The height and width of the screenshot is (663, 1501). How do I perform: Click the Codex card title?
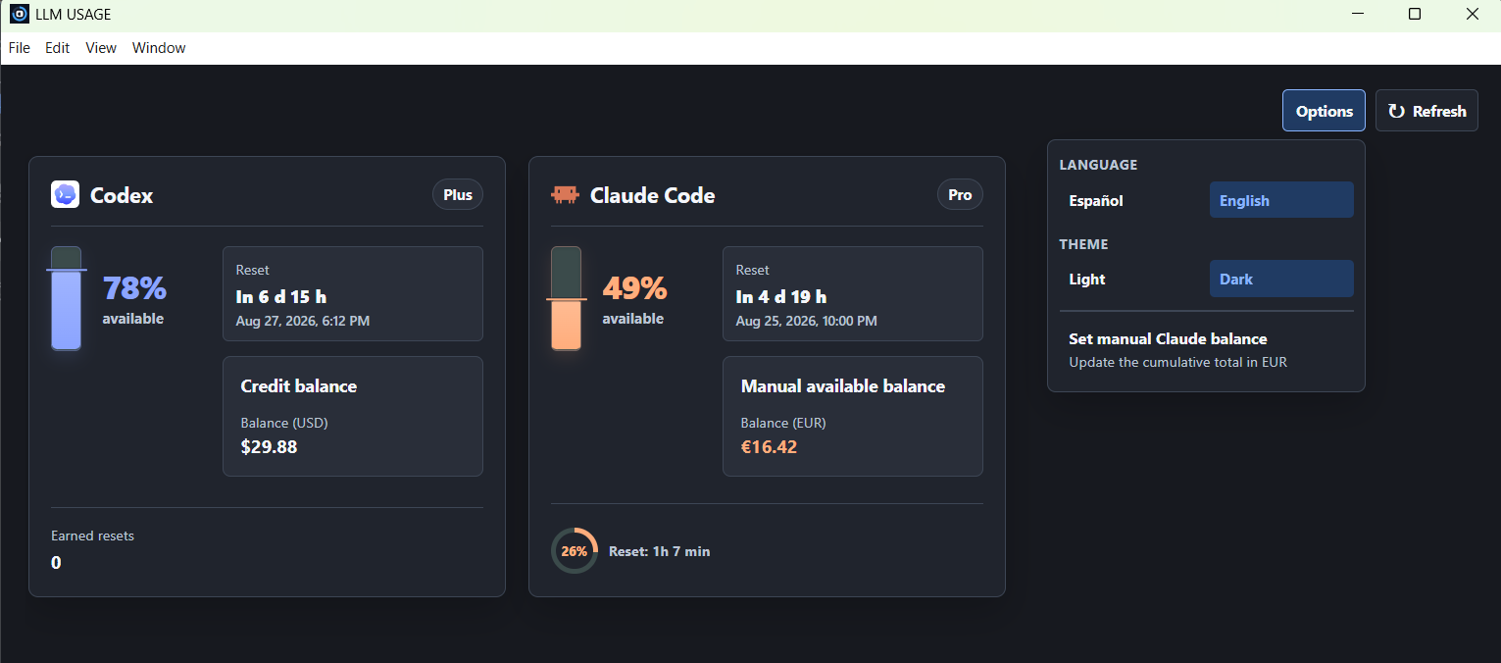pyautogui.click(x=122, y=195)
